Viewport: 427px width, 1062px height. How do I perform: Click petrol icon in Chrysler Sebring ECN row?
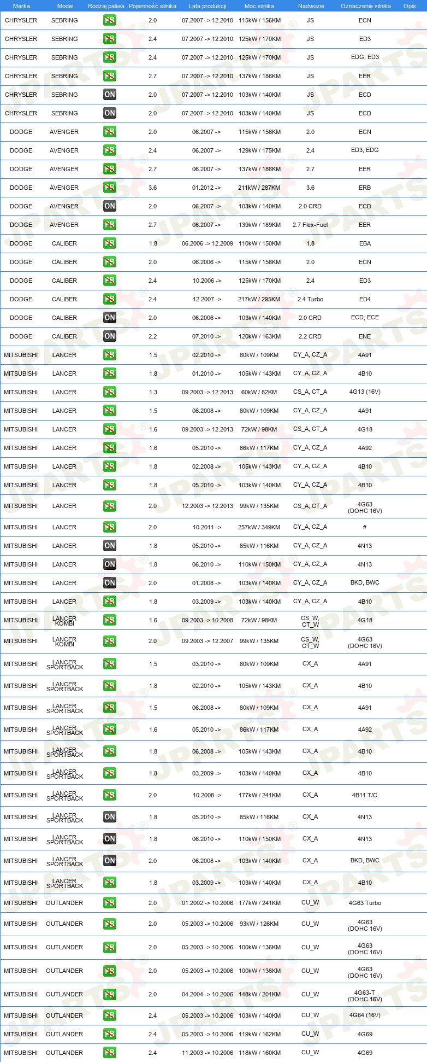point(110,20)
